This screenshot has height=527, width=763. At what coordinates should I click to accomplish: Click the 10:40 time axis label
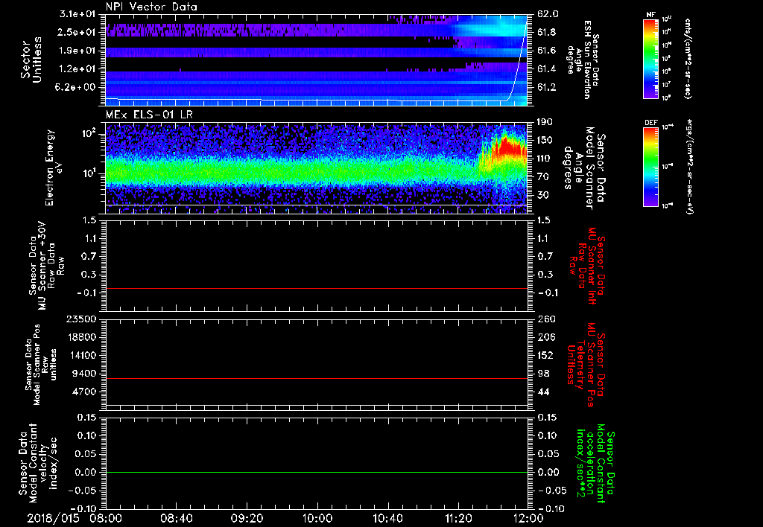click(x=388, y=517)
